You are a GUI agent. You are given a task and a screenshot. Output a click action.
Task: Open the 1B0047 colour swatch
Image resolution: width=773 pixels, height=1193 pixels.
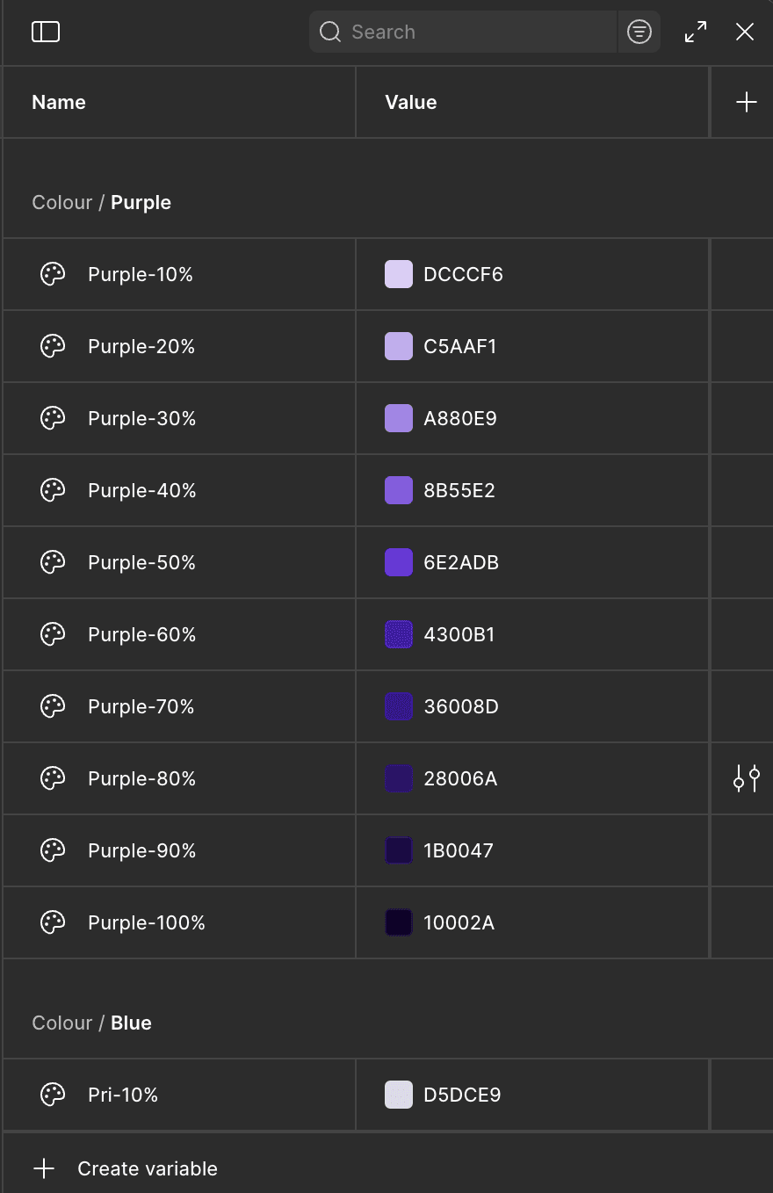coord(399,850)
